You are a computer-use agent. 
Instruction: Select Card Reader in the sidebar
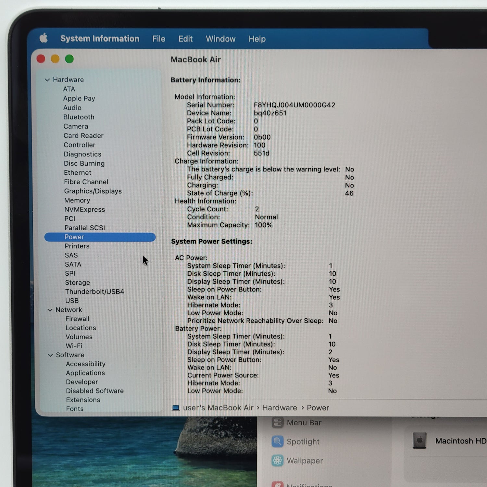coord(83,136)
